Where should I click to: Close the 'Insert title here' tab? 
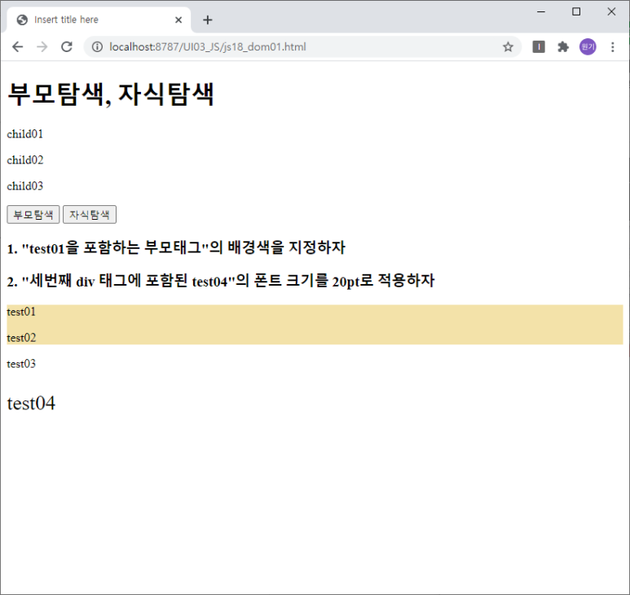click(x=178, y=20)
